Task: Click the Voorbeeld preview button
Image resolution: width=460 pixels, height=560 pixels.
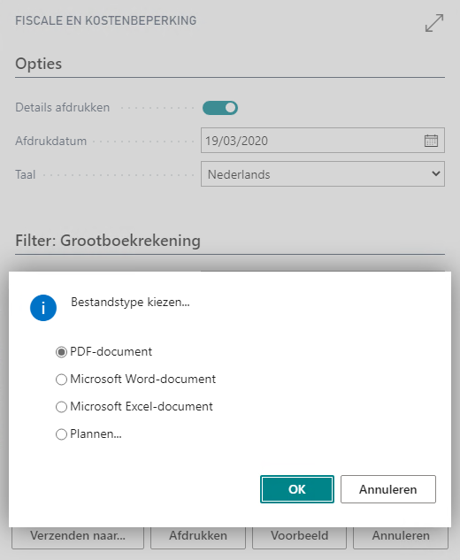Action: click(299, 538)
